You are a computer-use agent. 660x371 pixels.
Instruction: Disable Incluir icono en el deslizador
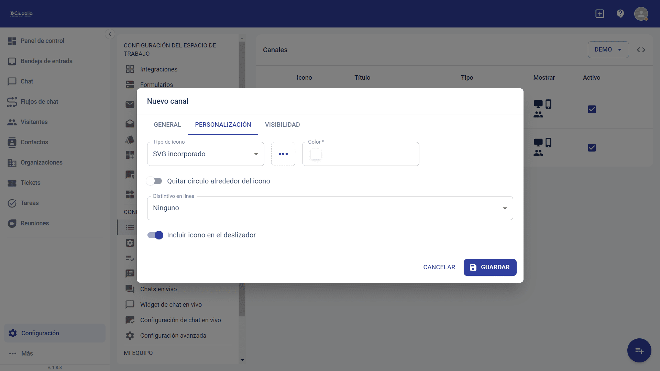(x=155, y=235)
